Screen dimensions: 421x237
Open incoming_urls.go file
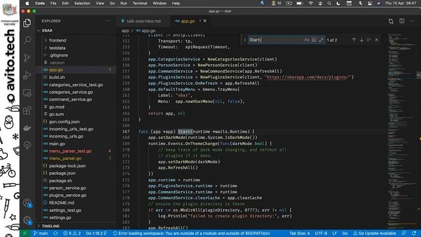point(66,136)
